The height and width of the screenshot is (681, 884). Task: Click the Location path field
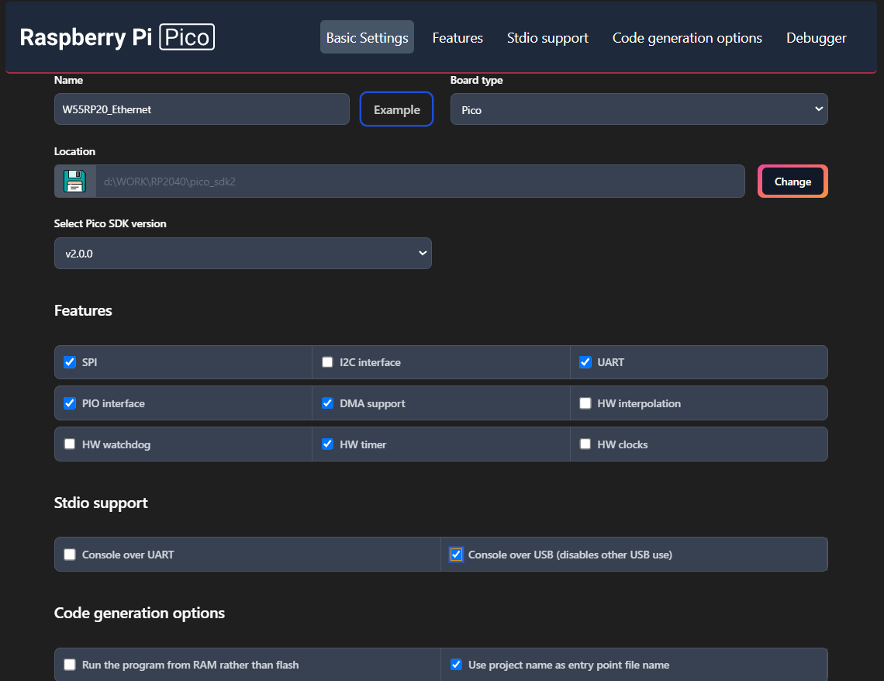point(420,181)
